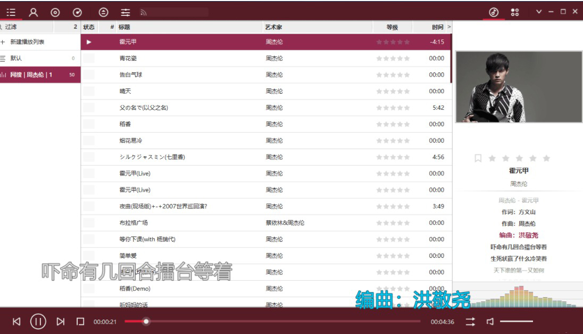The image size is (583, 334).
Task: Click the equalizer sliders icon
Action: 125,12
